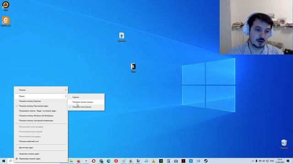293x164 pixels.
Task: Open the clock and date flyout
Action: click(280, 161)
